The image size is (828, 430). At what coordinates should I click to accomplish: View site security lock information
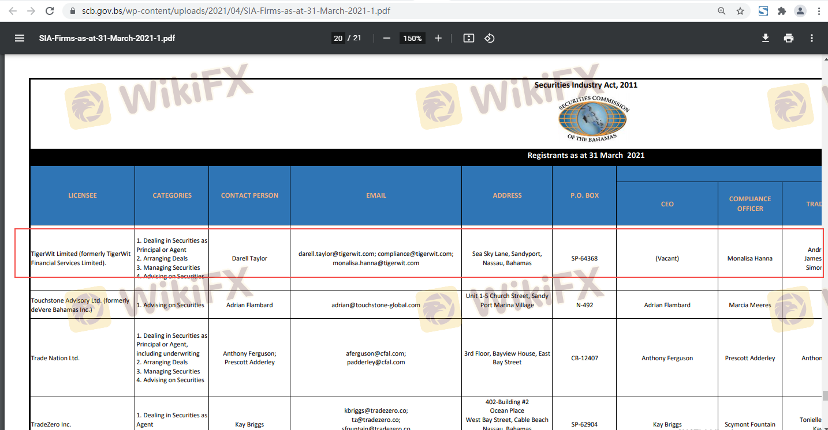72,11
